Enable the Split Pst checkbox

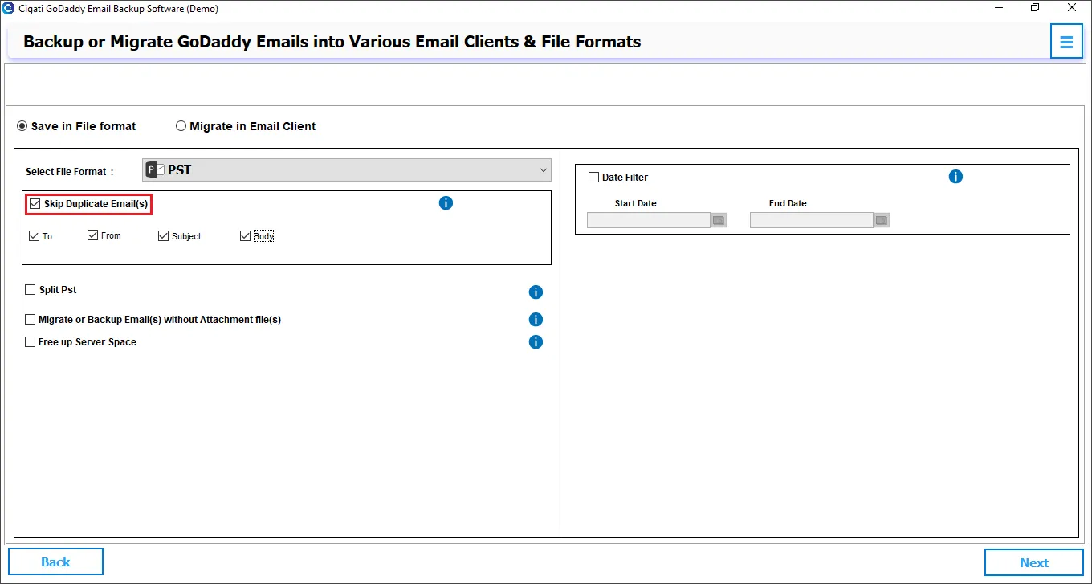pos(31,290)
